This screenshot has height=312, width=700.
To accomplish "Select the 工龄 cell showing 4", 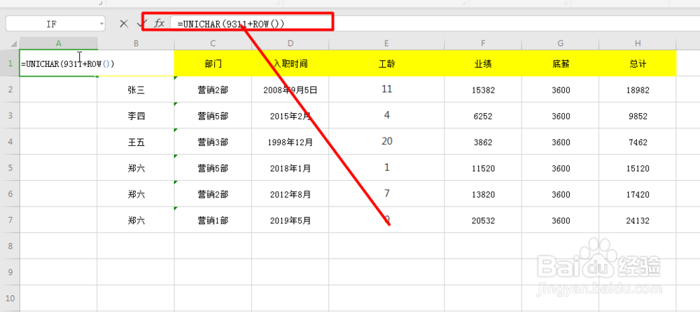I will click(386, 116).
